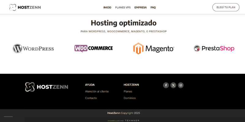
Task: Click the WordPress logo
Action: 33,48
